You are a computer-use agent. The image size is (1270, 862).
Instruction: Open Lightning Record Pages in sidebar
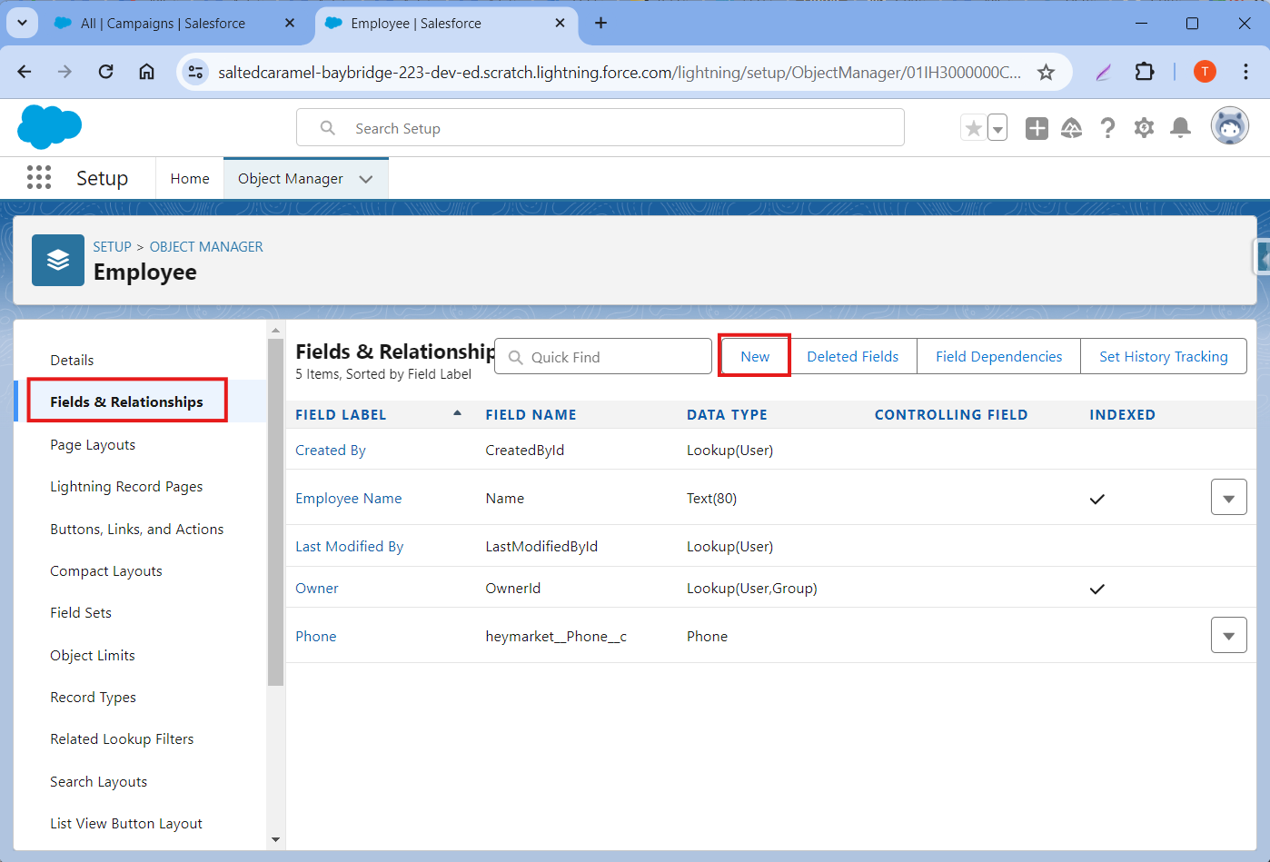pyautogui.click(x=126, y=487)
